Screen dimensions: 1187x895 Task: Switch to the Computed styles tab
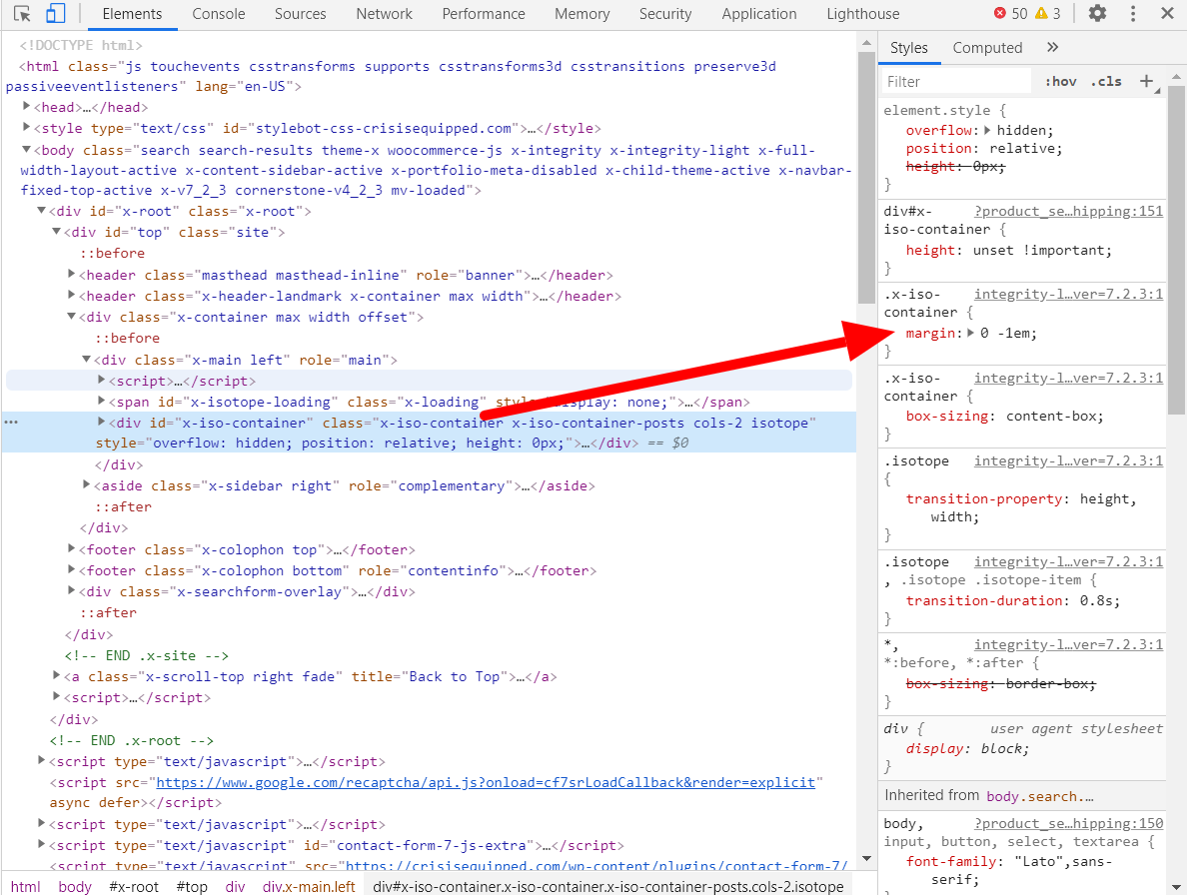coord(987,48)
